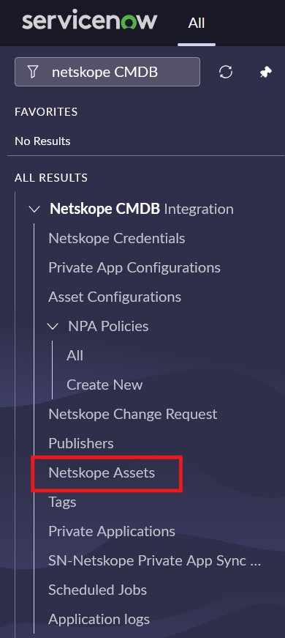Click the No Results text
The image size is (285, 638).
tap(42, 141)
